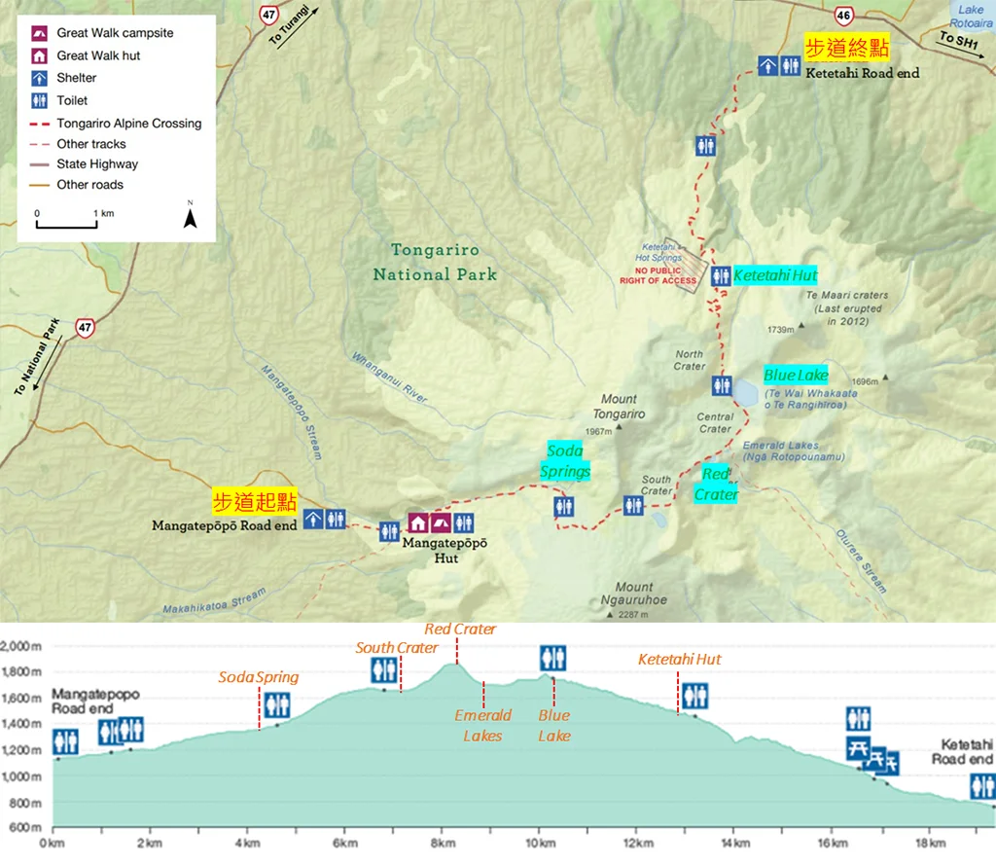Image resolution: width=996 pixels, height=864 pixels.
Task: Click the orange South Crater profile label
Action: (397, 647)
